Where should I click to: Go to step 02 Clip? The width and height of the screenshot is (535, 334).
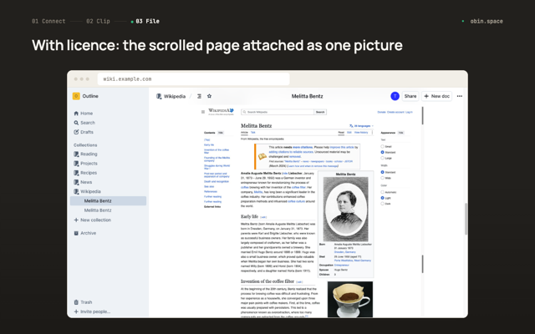tap(98, 21)
